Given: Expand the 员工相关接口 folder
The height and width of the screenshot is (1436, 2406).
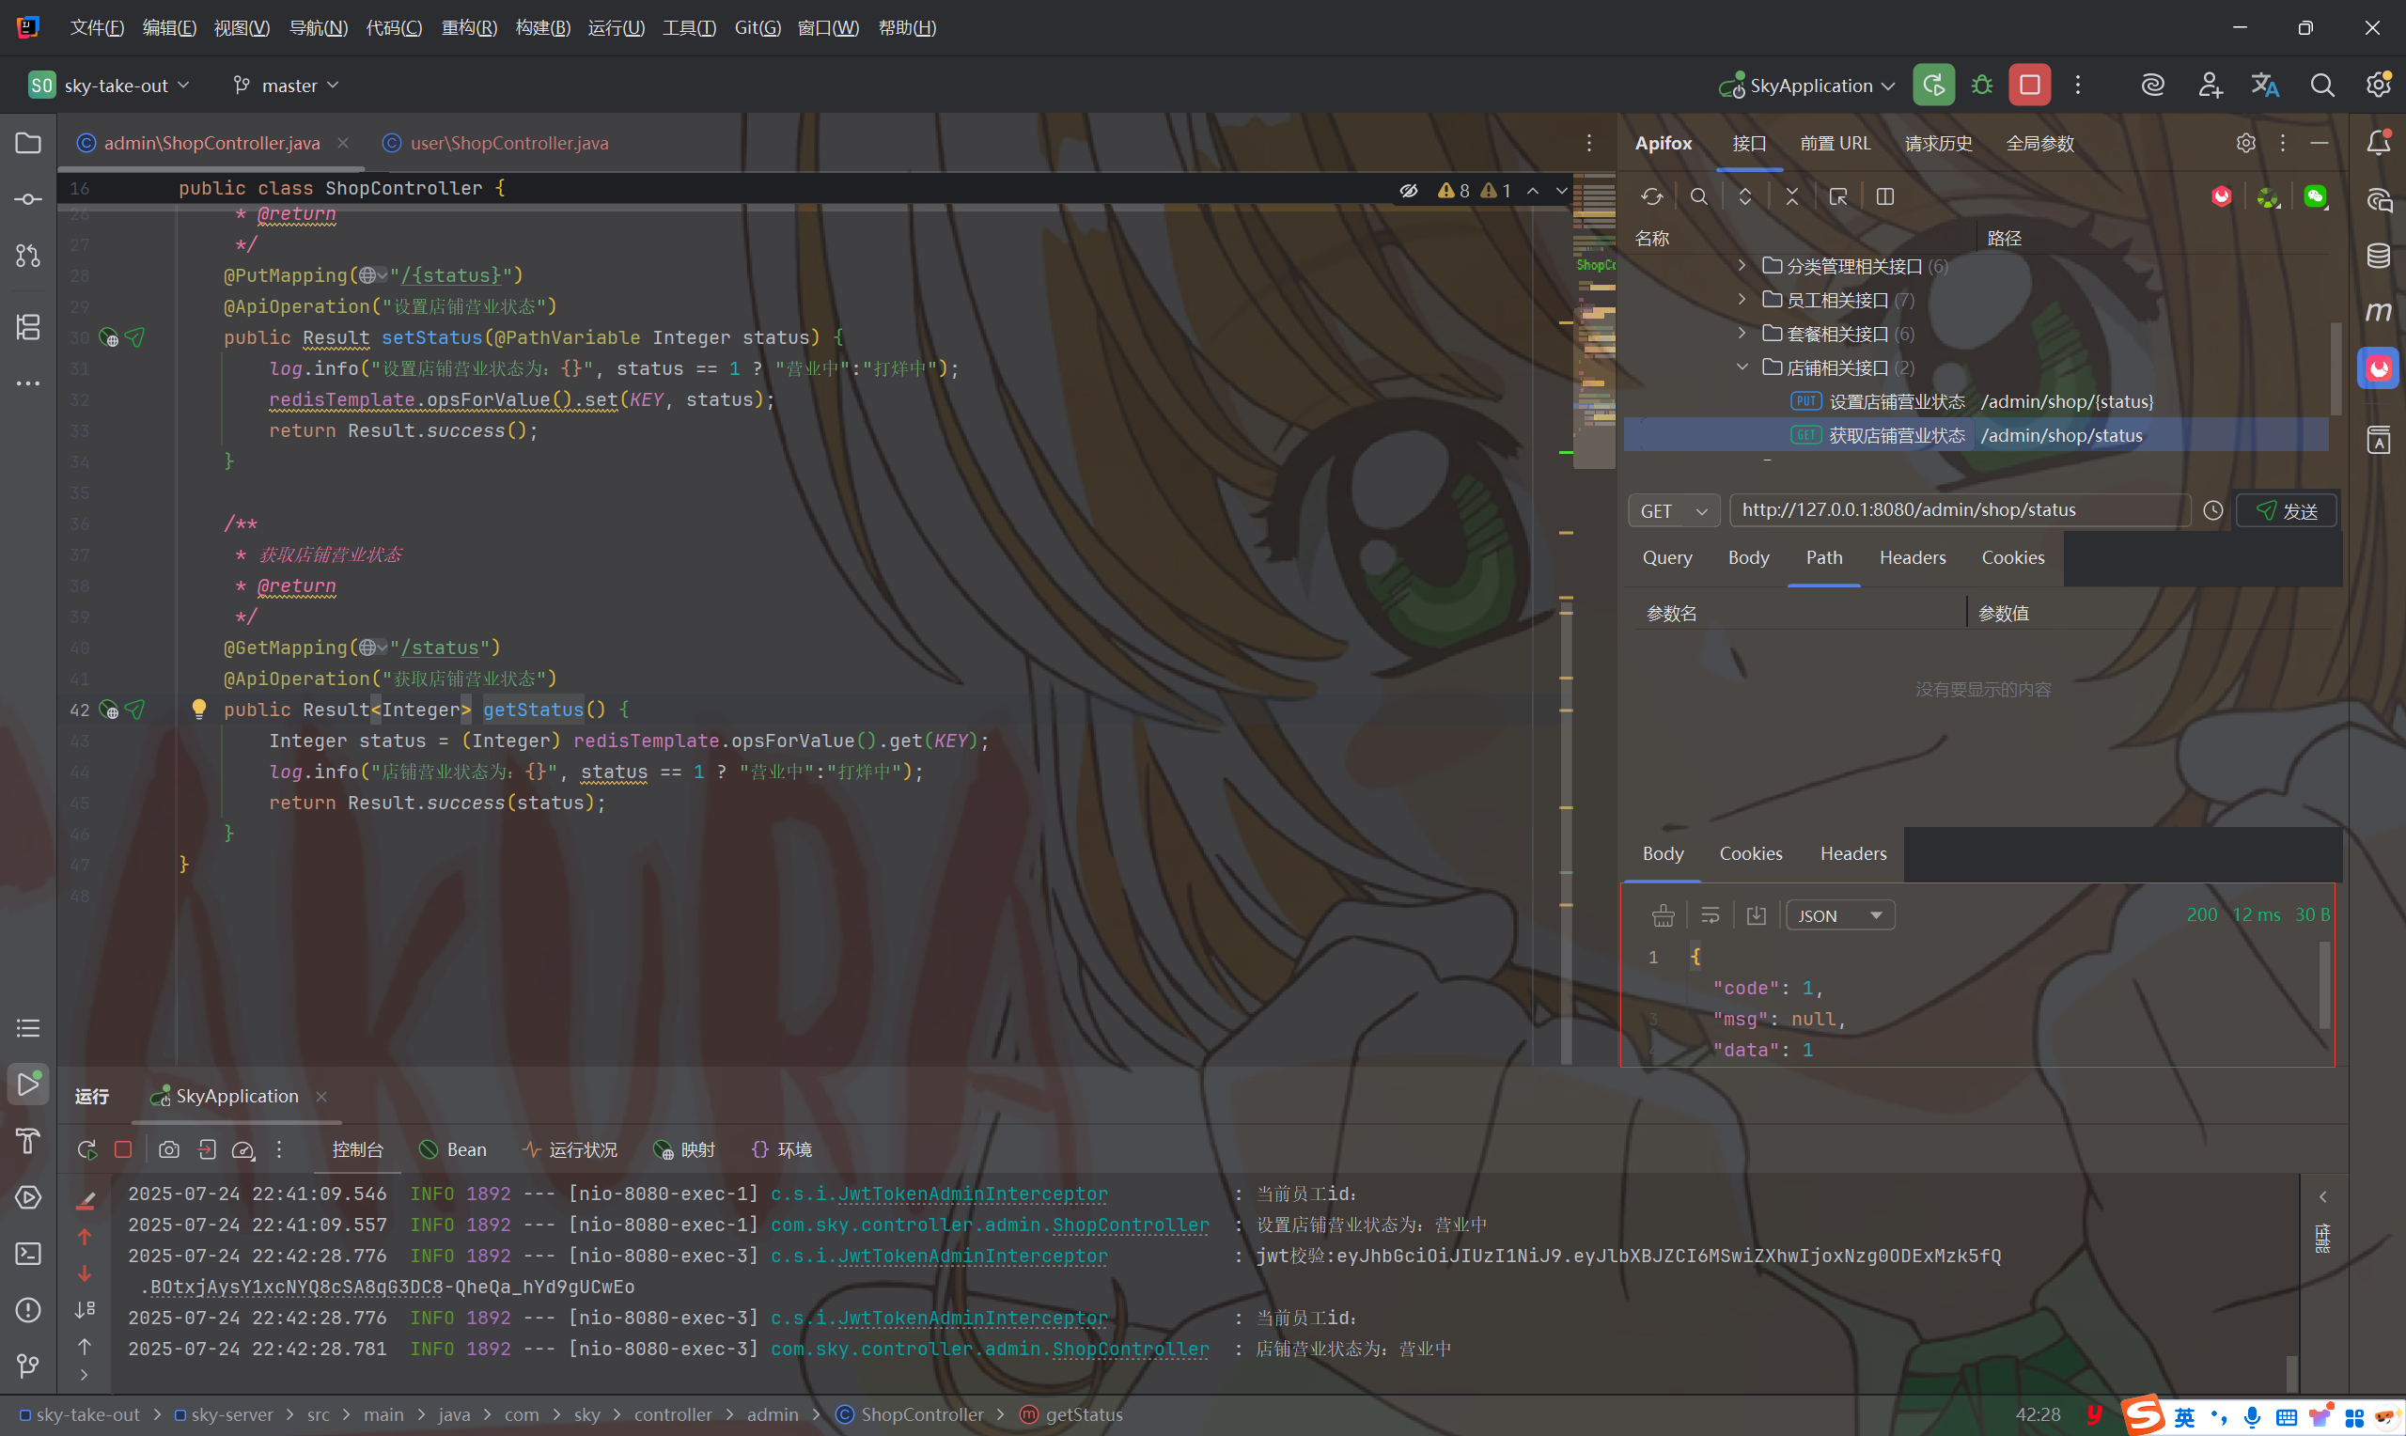Looking at the screenshot, I should [1742, 300].
